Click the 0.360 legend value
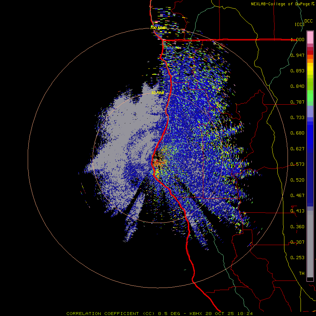 click(297, 227)
